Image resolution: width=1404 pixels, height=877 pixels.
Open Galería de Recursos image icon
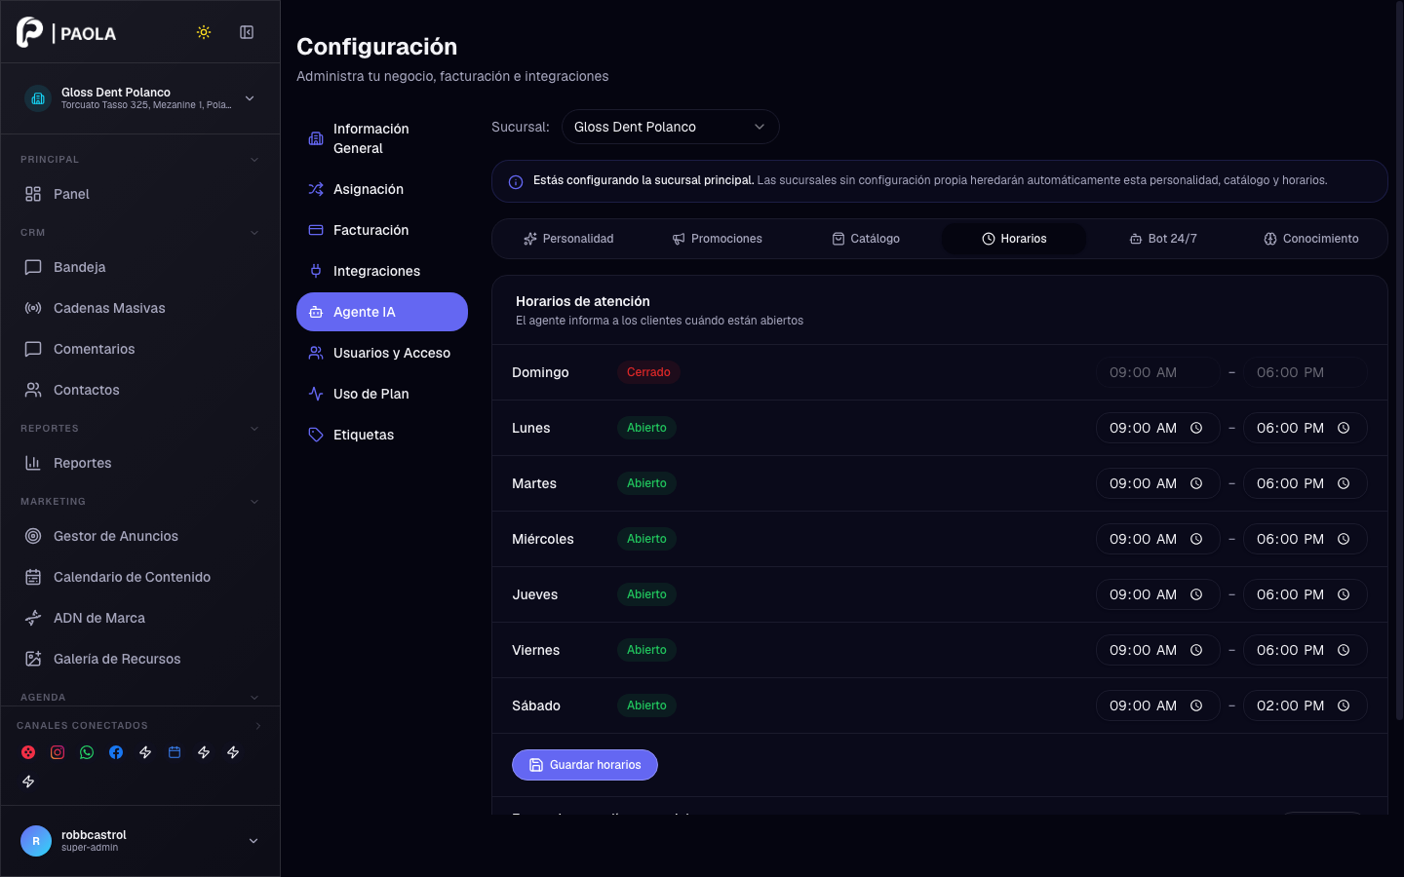pos(33,659)
